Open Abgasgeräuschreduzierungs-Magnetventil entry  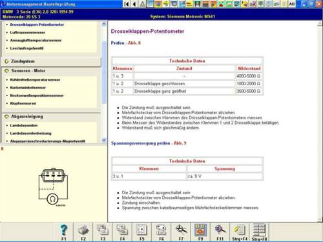coord(48,141)
